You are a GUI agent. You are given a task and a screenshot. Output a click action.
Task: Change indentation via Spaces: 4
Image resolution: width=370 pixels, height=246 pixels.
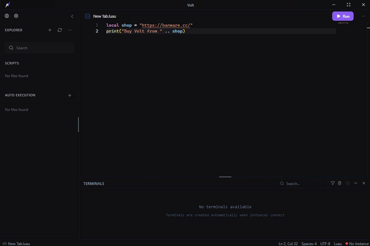click(x=309, y=244)
